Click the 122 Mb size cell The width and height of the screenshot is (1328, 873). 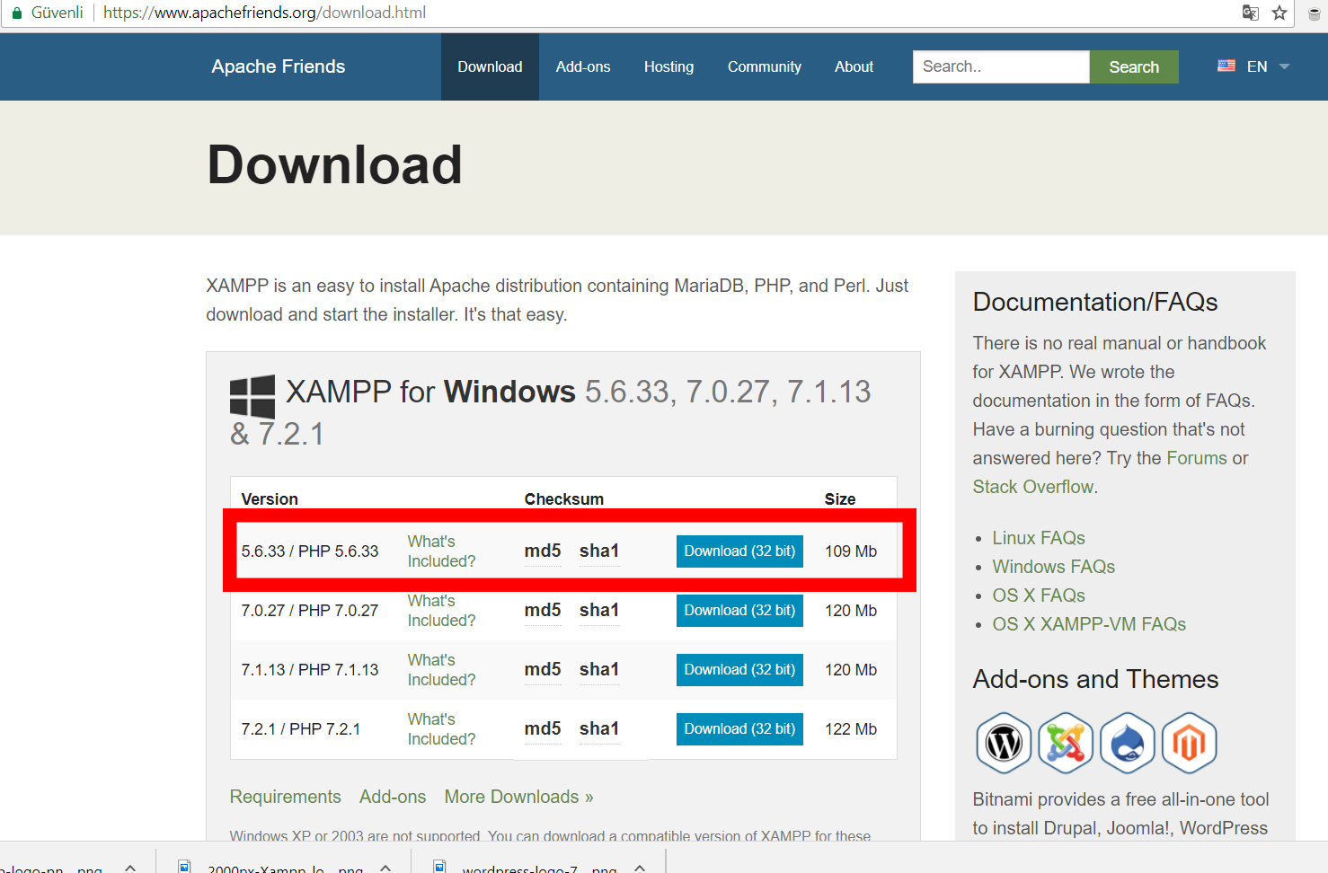click(851, 729)
